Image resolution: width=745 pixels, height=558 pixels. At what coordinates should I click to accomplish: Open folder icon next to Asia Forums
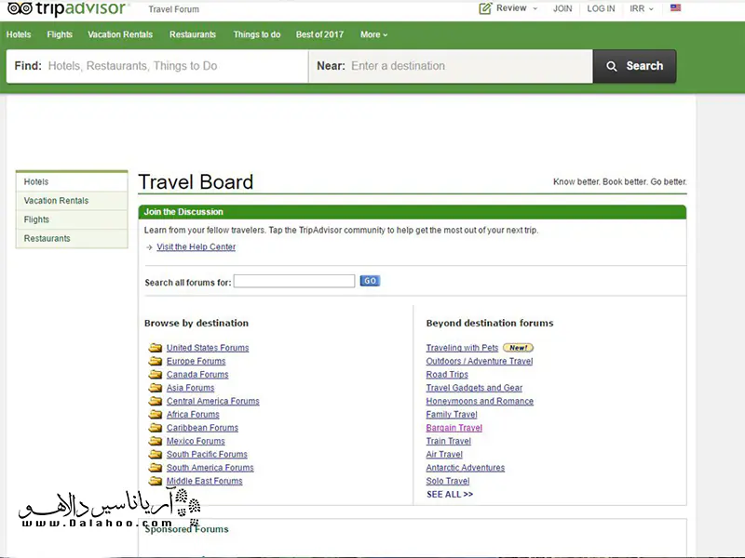point(155,388)
